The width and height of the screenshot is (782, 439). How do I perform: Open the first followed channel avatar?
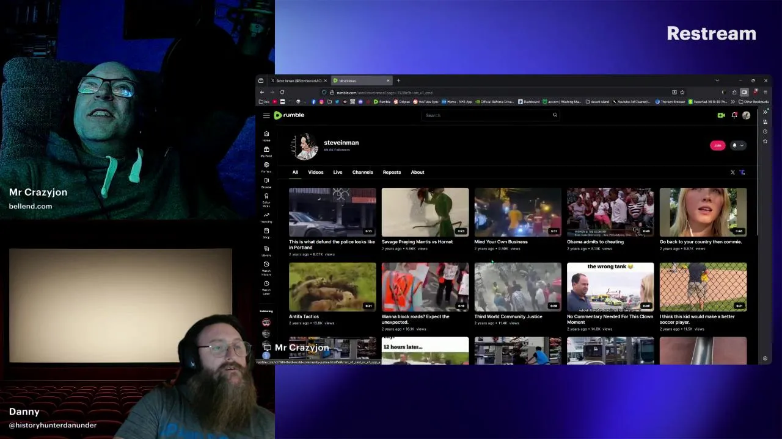266,323
